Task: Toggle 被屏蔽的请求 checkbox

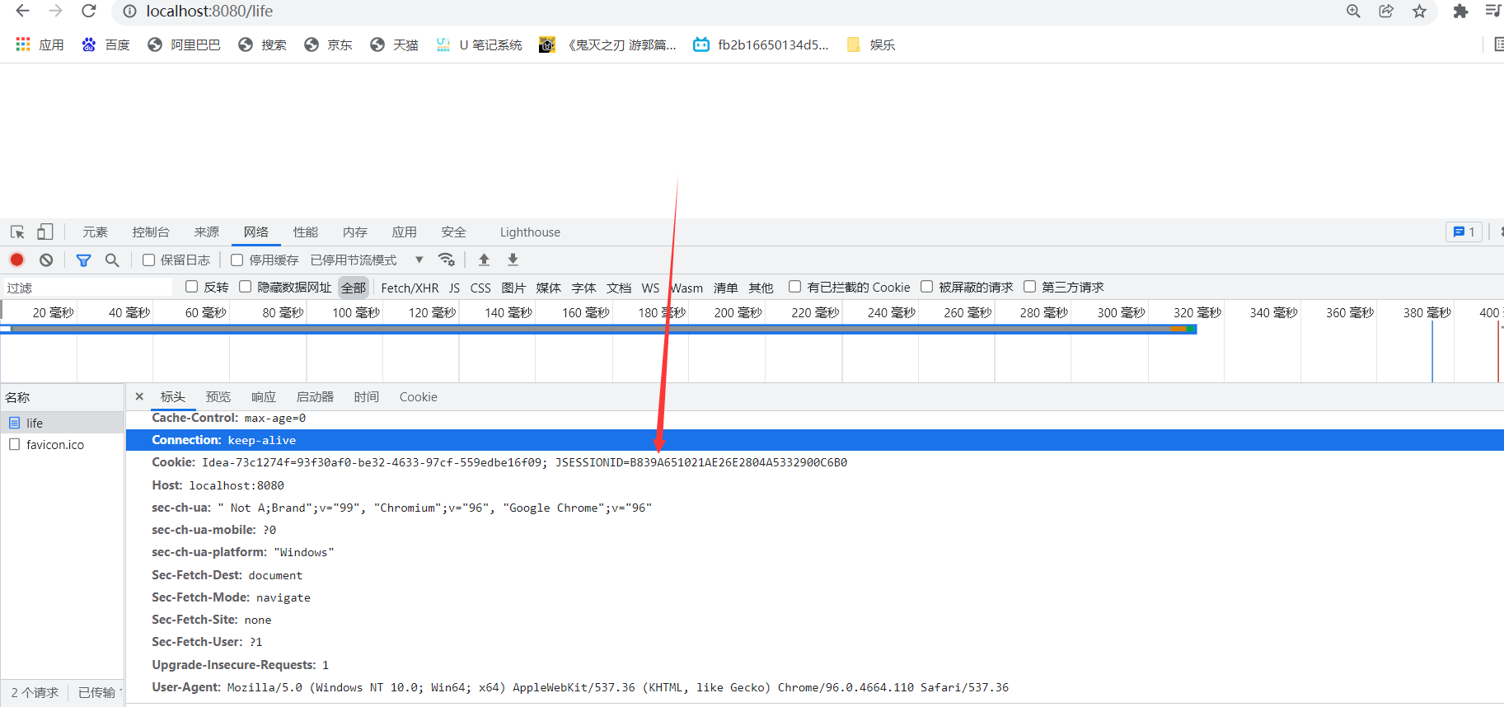Action: pos(927,287)
